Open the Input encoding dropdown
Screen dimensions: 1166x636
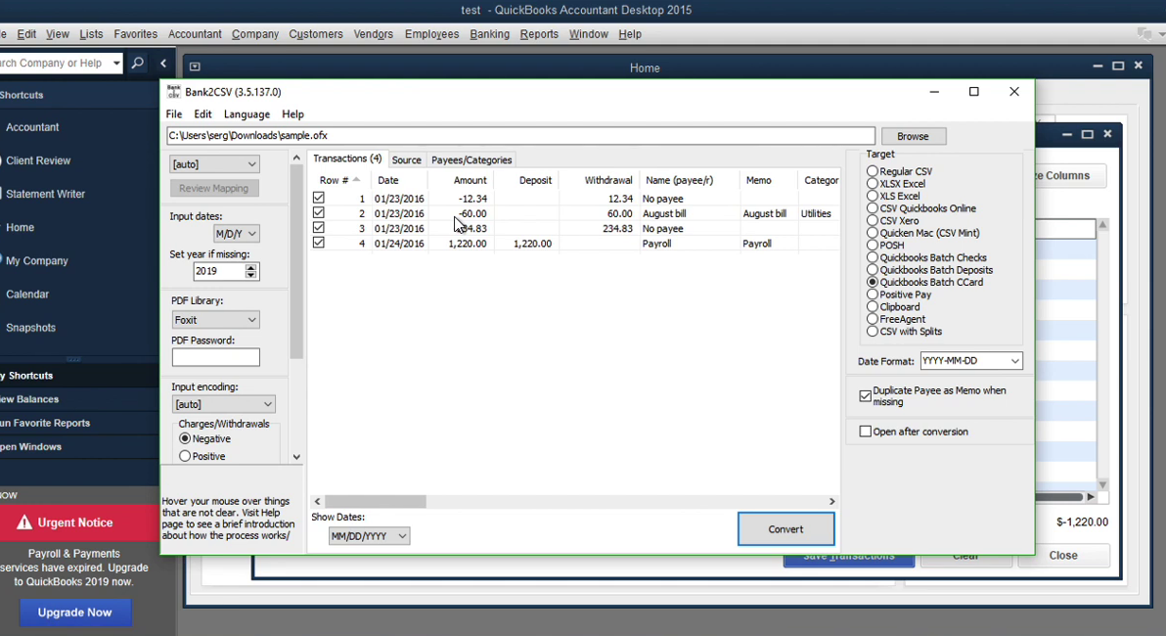click(x=223, y=404)
